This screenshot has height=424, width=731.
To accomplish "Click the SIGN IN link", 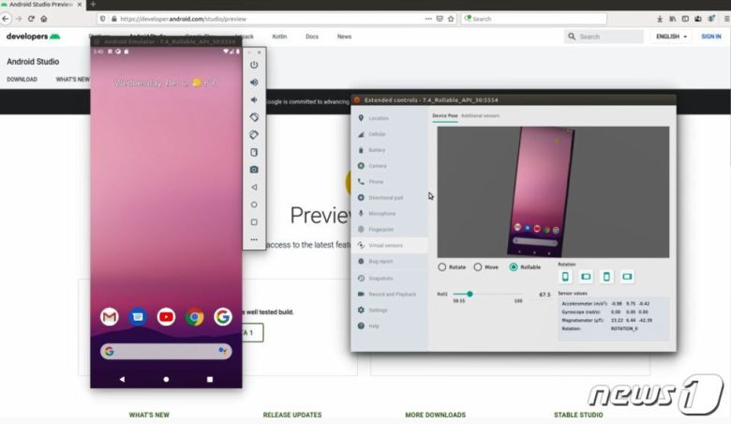I will pos(711,37).
